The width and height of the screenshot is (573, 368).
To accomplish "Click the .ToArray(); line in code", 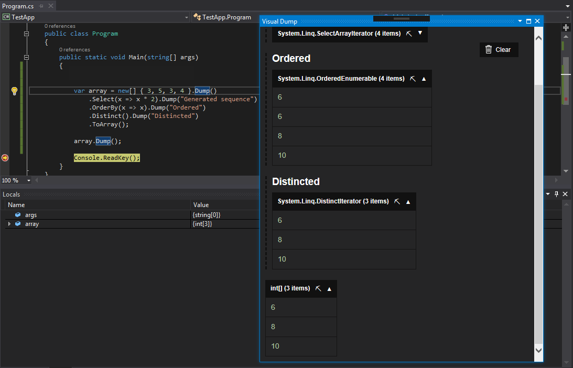I will tap(109, 125).
